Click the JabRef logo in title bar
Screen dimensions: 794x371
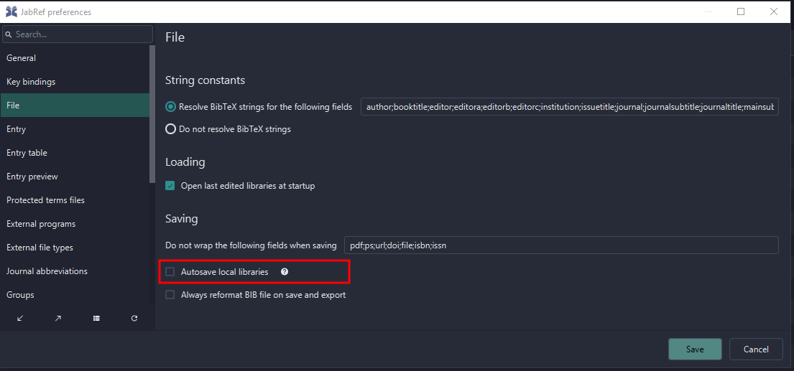point(11,11)
